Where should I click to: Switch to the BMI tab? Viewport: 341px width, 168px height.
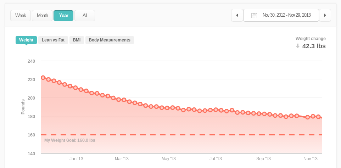77,40
